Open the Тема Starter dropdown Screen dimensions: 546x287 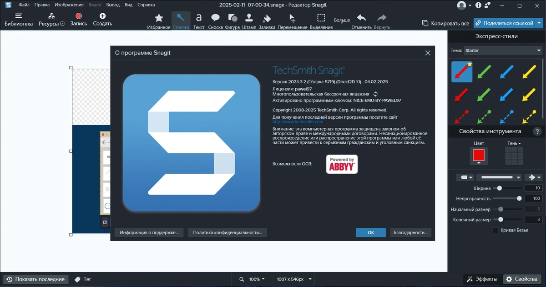(502, 50)
